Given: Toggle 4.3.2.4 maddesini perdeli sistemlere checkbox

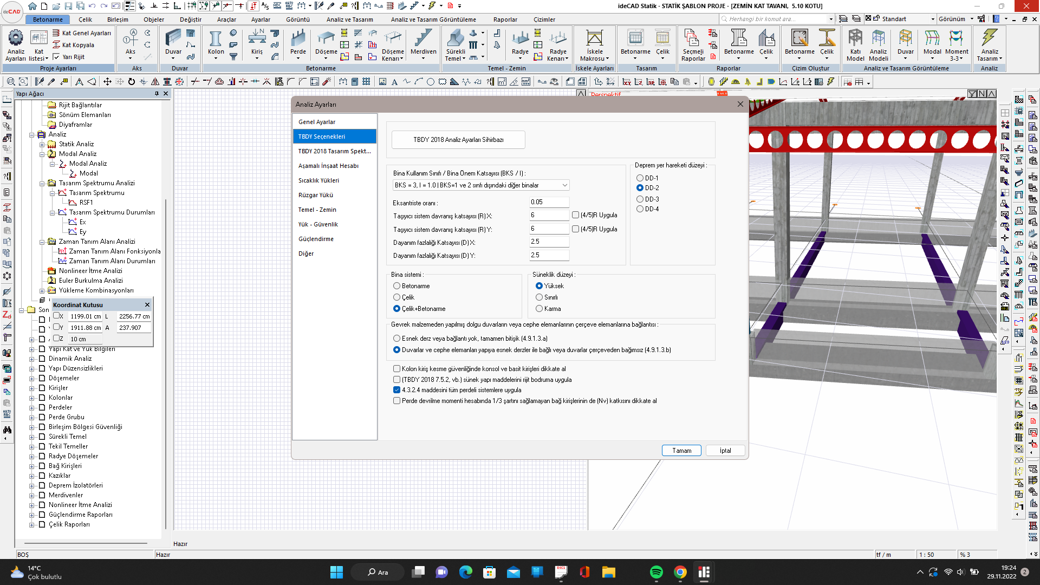Looking at the screenshot, I should (397, 390).
